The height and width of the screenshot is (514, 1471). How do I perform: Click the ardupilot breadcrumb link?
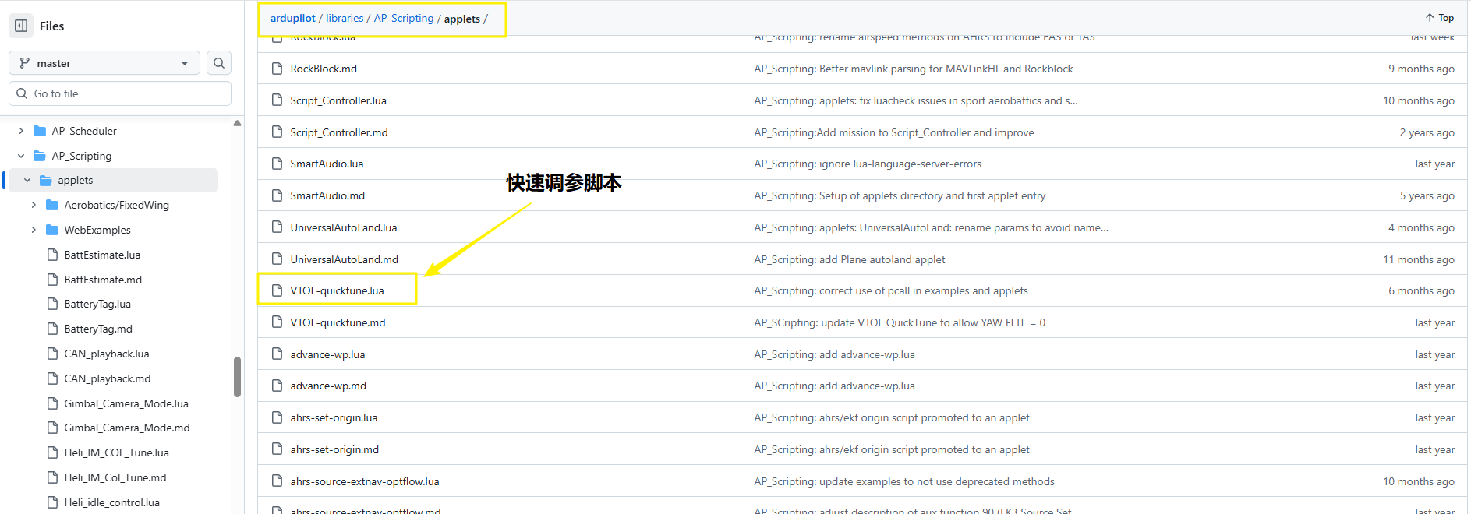[x=292, y=18]
